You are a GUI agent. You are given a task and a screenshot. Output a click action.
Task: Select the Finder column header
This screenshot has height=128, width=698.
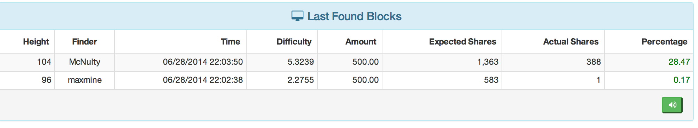85,42
